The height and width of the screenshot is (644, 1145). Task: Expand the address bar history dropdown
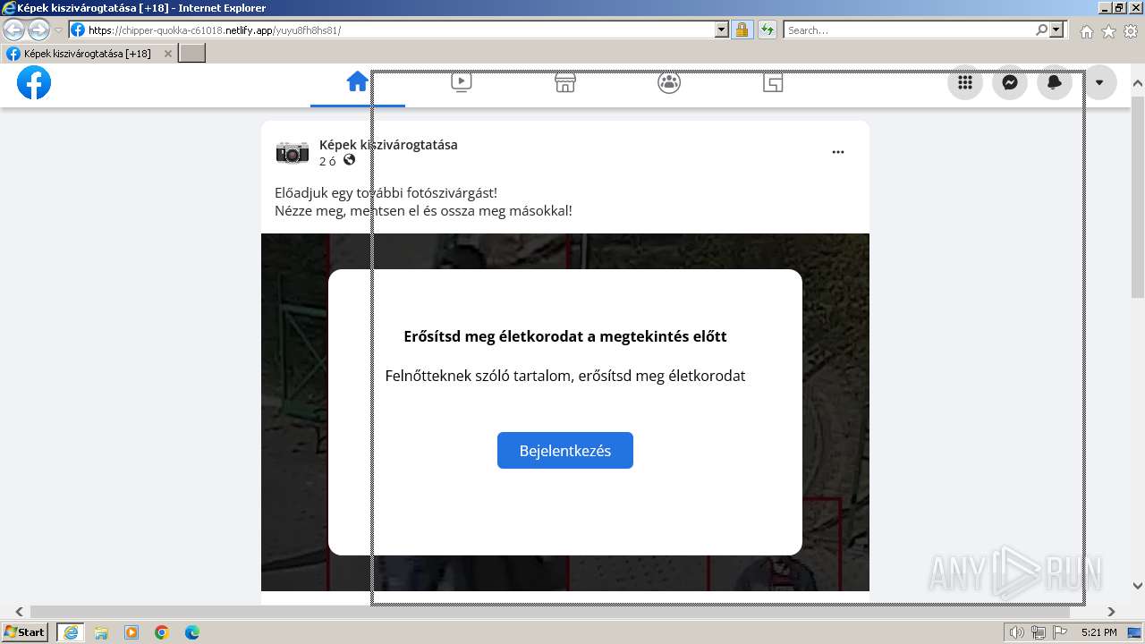point(722,30)
